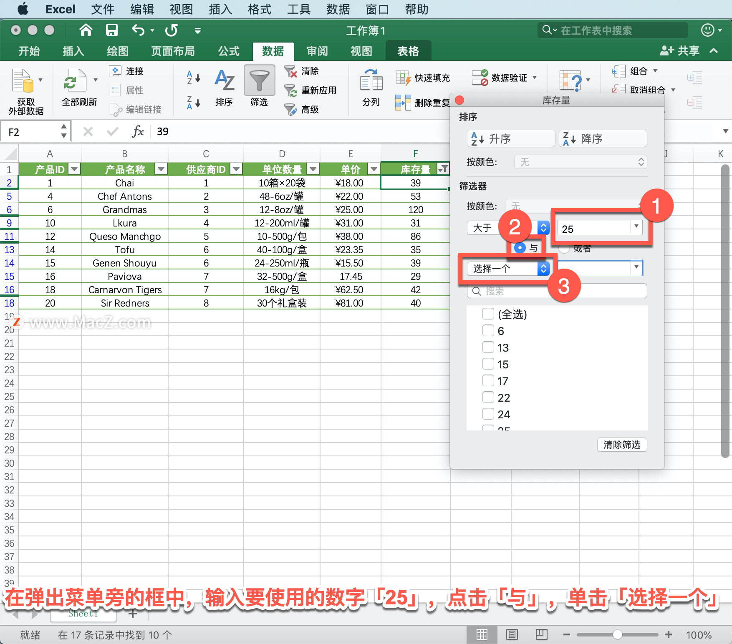Click the 降序 descending sort button
Viewport: 732px width, 644px height.
[603, 138]
